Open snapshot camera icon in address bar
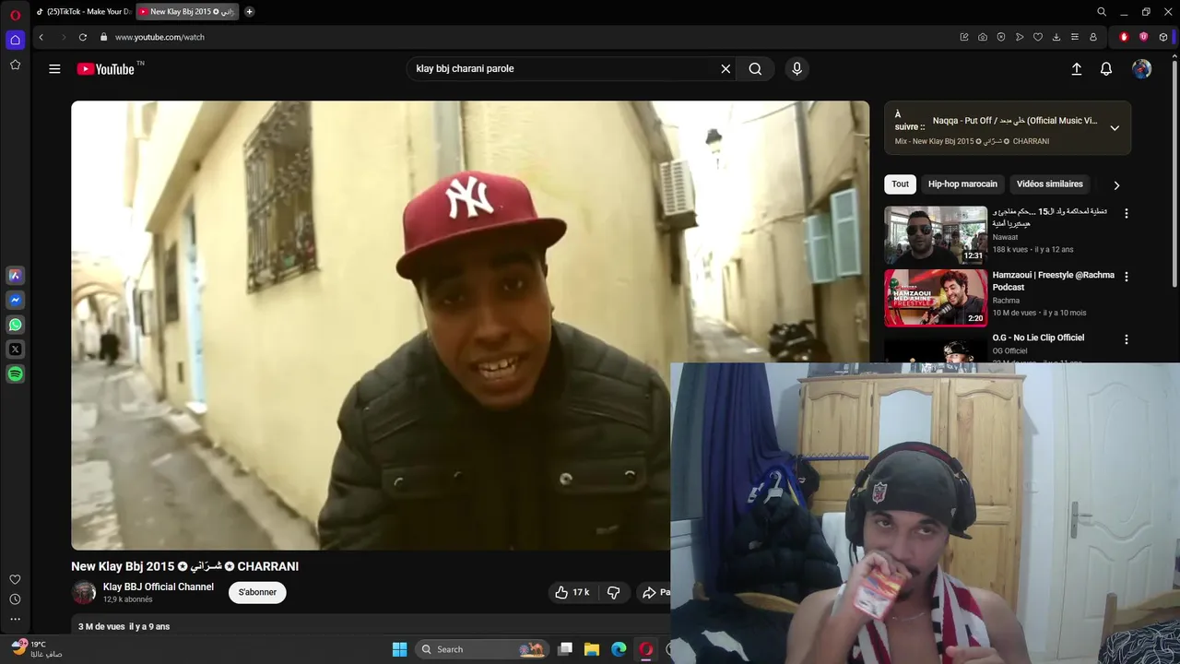1180x664 pixels. tap(983, 37)
